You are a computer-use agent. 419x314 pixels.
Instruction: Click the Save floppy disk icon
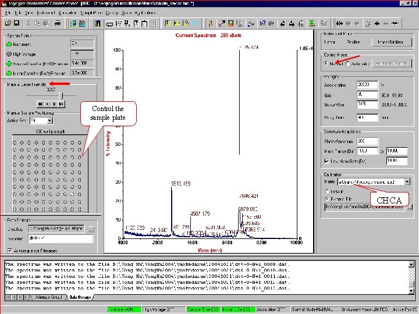pyautogui.click(x=16, y=23)
